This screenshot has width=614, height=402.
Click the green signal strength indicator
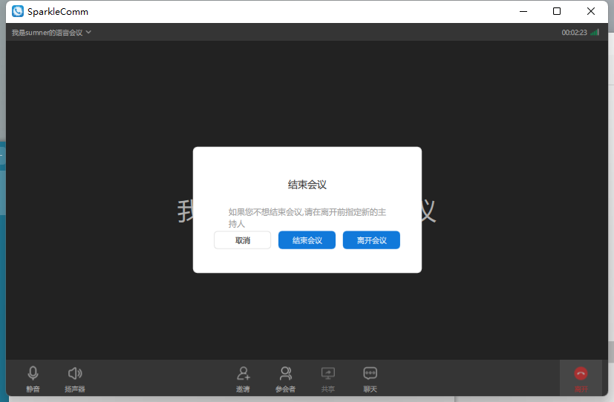(x=595, y=33)
